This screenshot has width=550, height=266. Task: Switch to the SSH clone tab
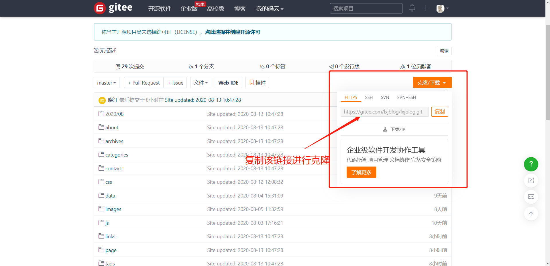(369, 97)
